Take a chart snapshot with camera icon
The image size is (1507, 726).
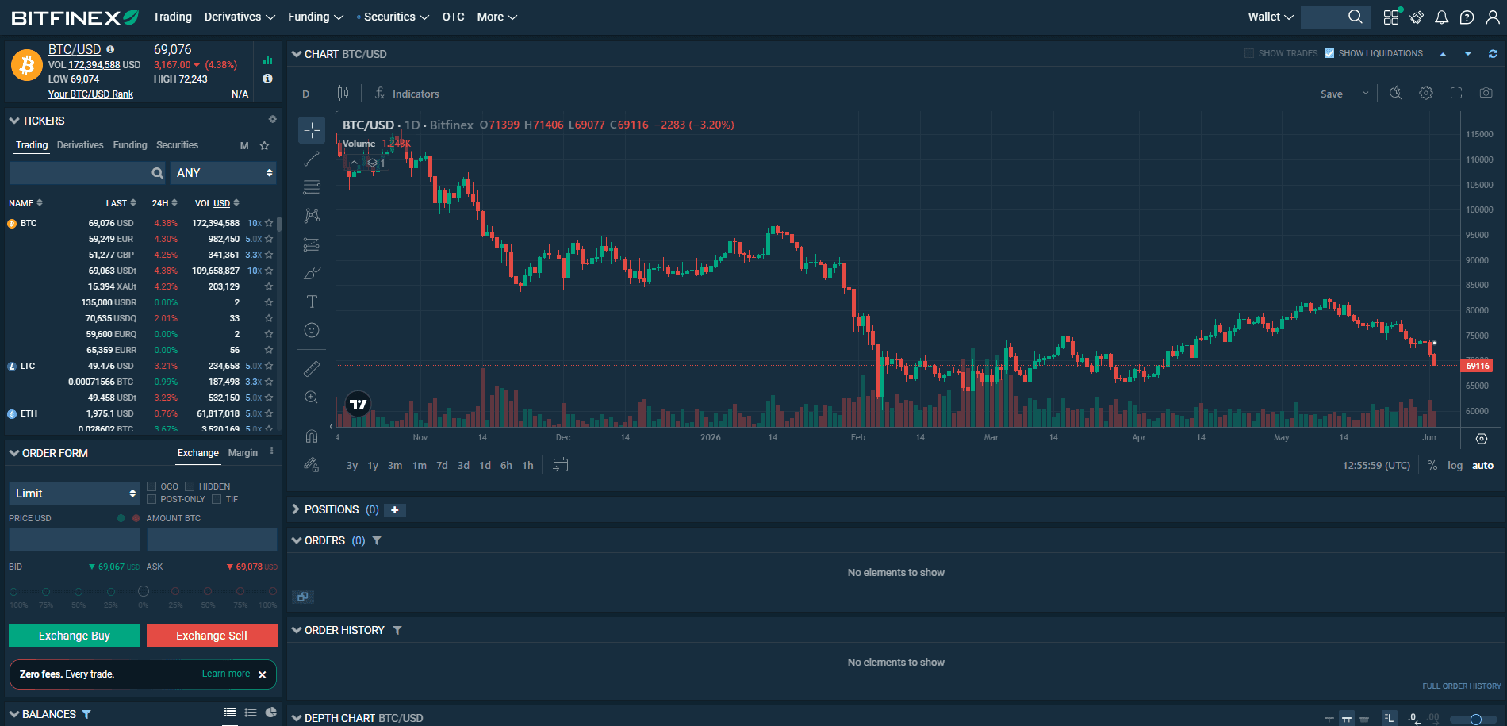[1486, 93]
